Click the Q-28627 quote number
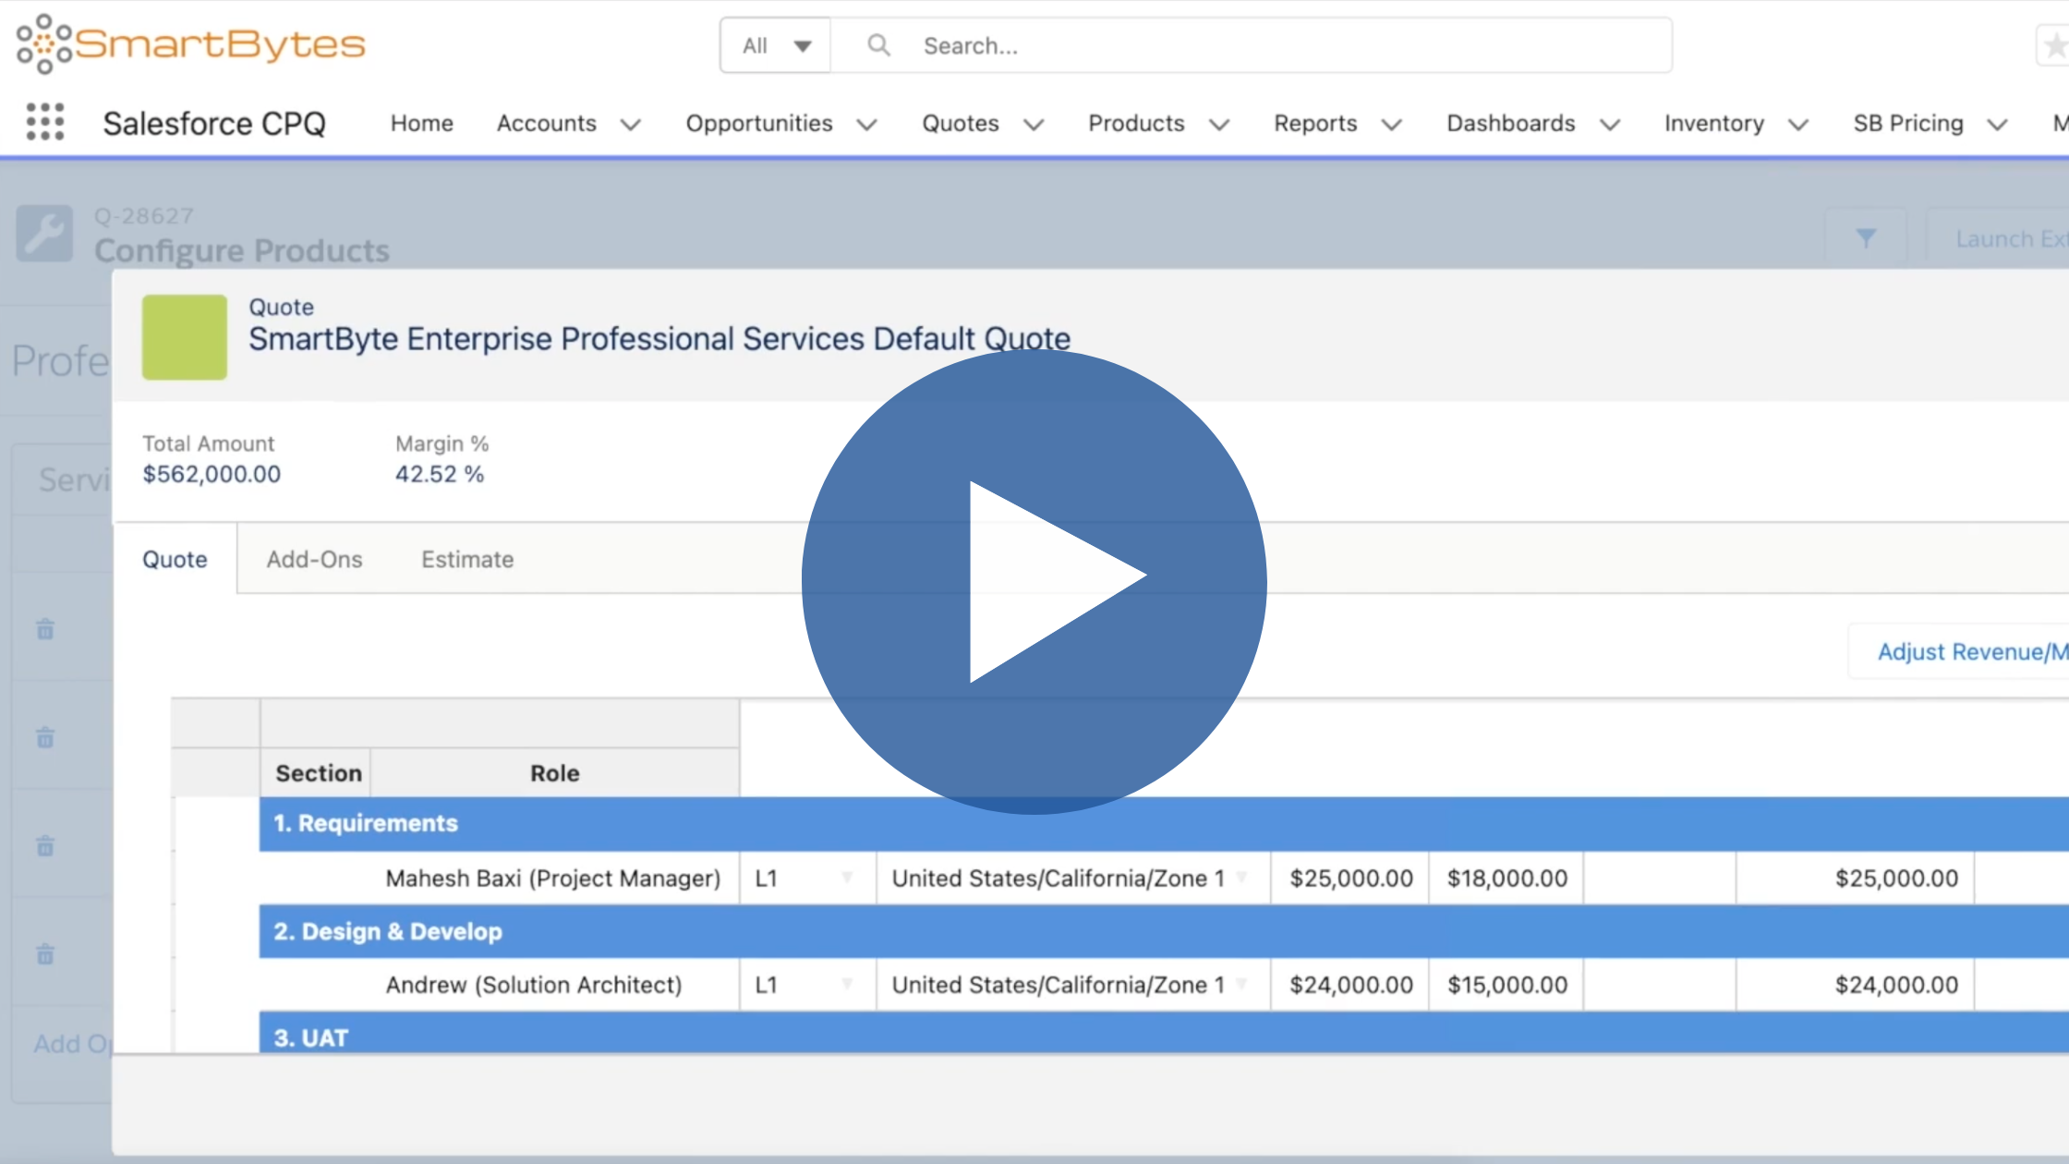 coord(144,216)
